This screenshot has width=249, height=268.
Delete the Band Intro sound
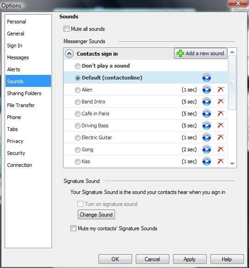pyautogui.click(x=221, y=102)
